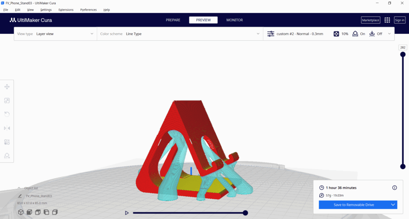Open the Preferences menu
The image size is (409, 219).
88,10
